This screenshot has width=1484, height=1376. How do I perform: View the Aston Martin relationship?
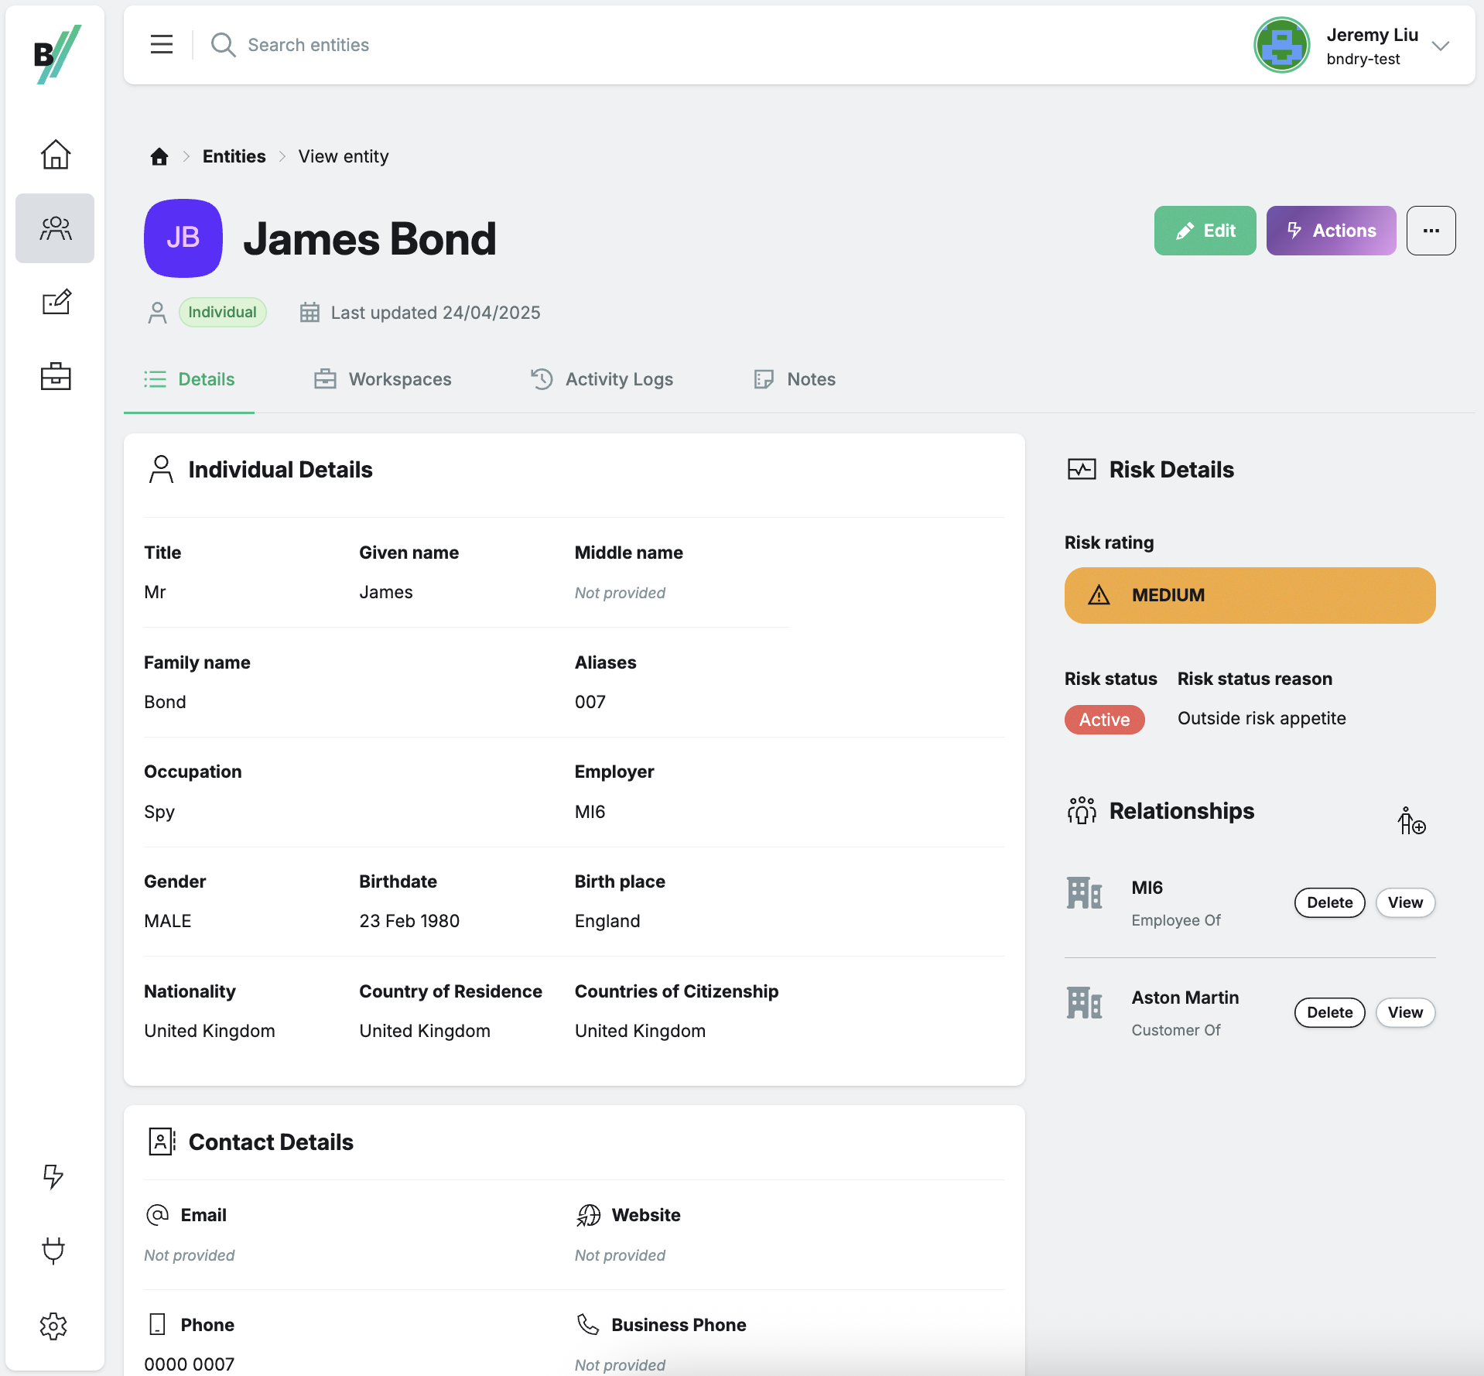pos(1405,1013)
